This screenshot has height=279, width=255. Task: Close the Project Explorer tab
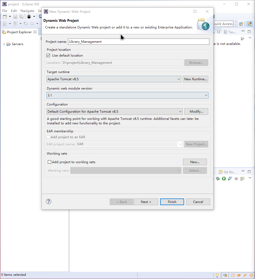(x=35, y=32)
